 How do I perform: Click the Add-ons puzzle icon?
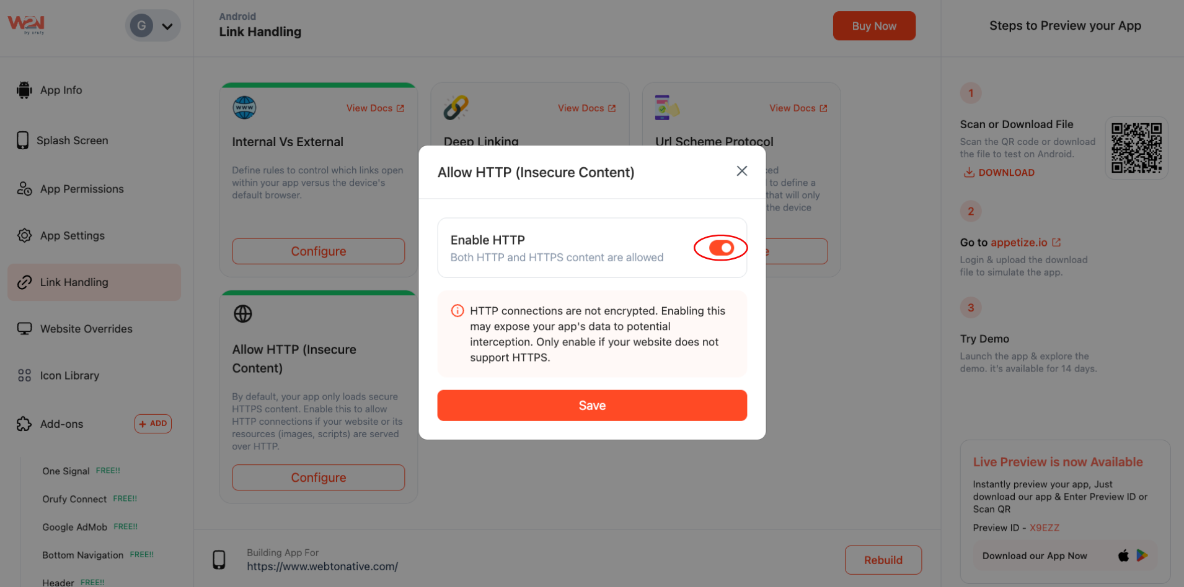pyautogui.click(x=24, y=424)
